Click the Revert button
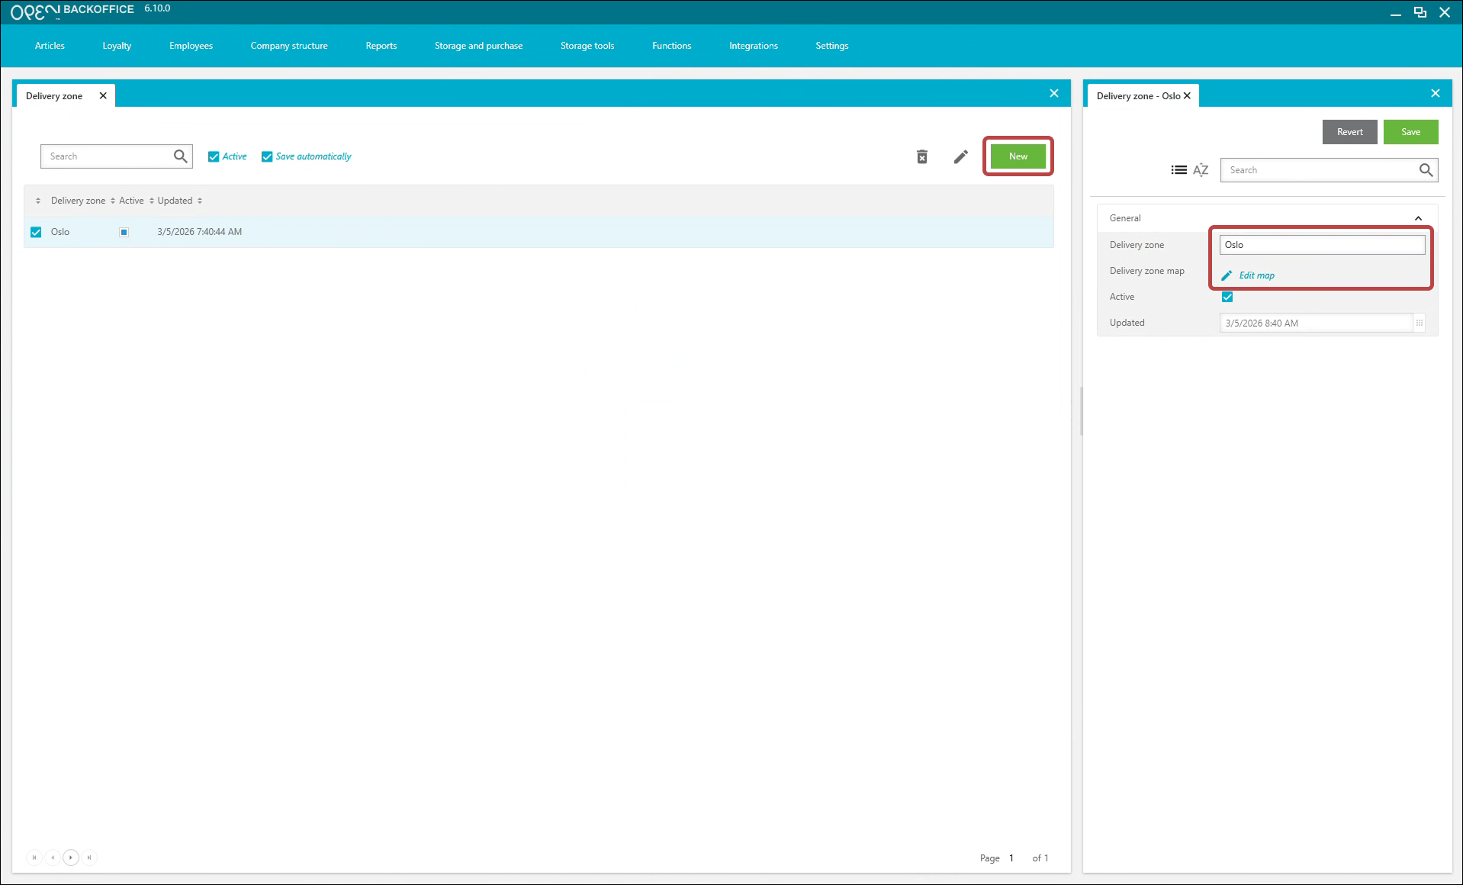 coord(1349,132)
